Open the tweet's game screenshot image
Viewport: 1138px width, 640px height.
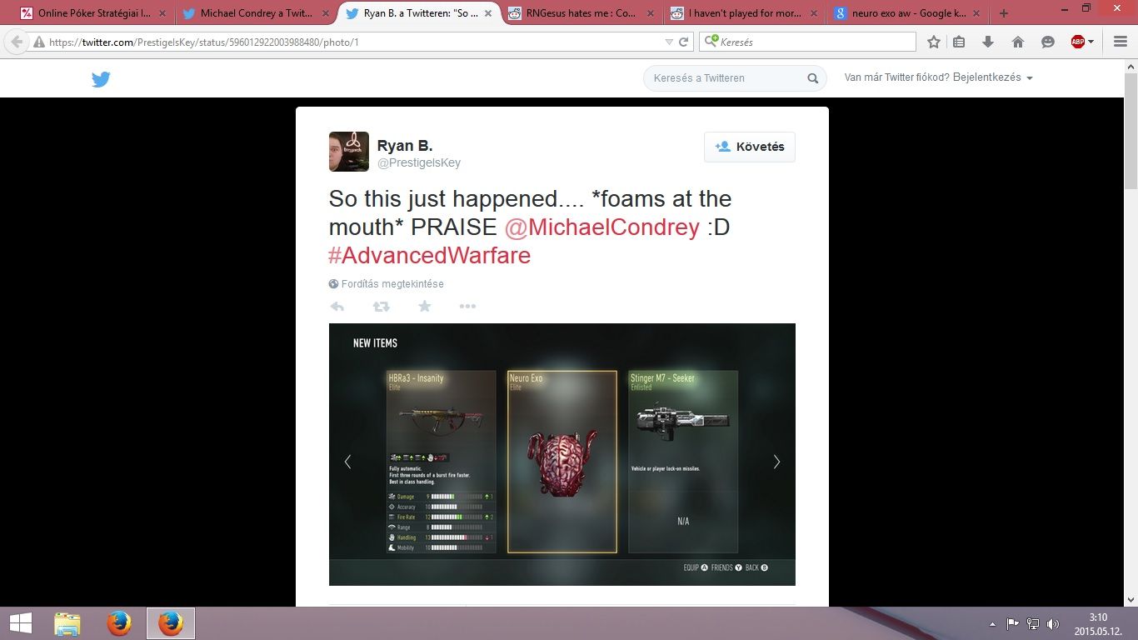[562, 454]
